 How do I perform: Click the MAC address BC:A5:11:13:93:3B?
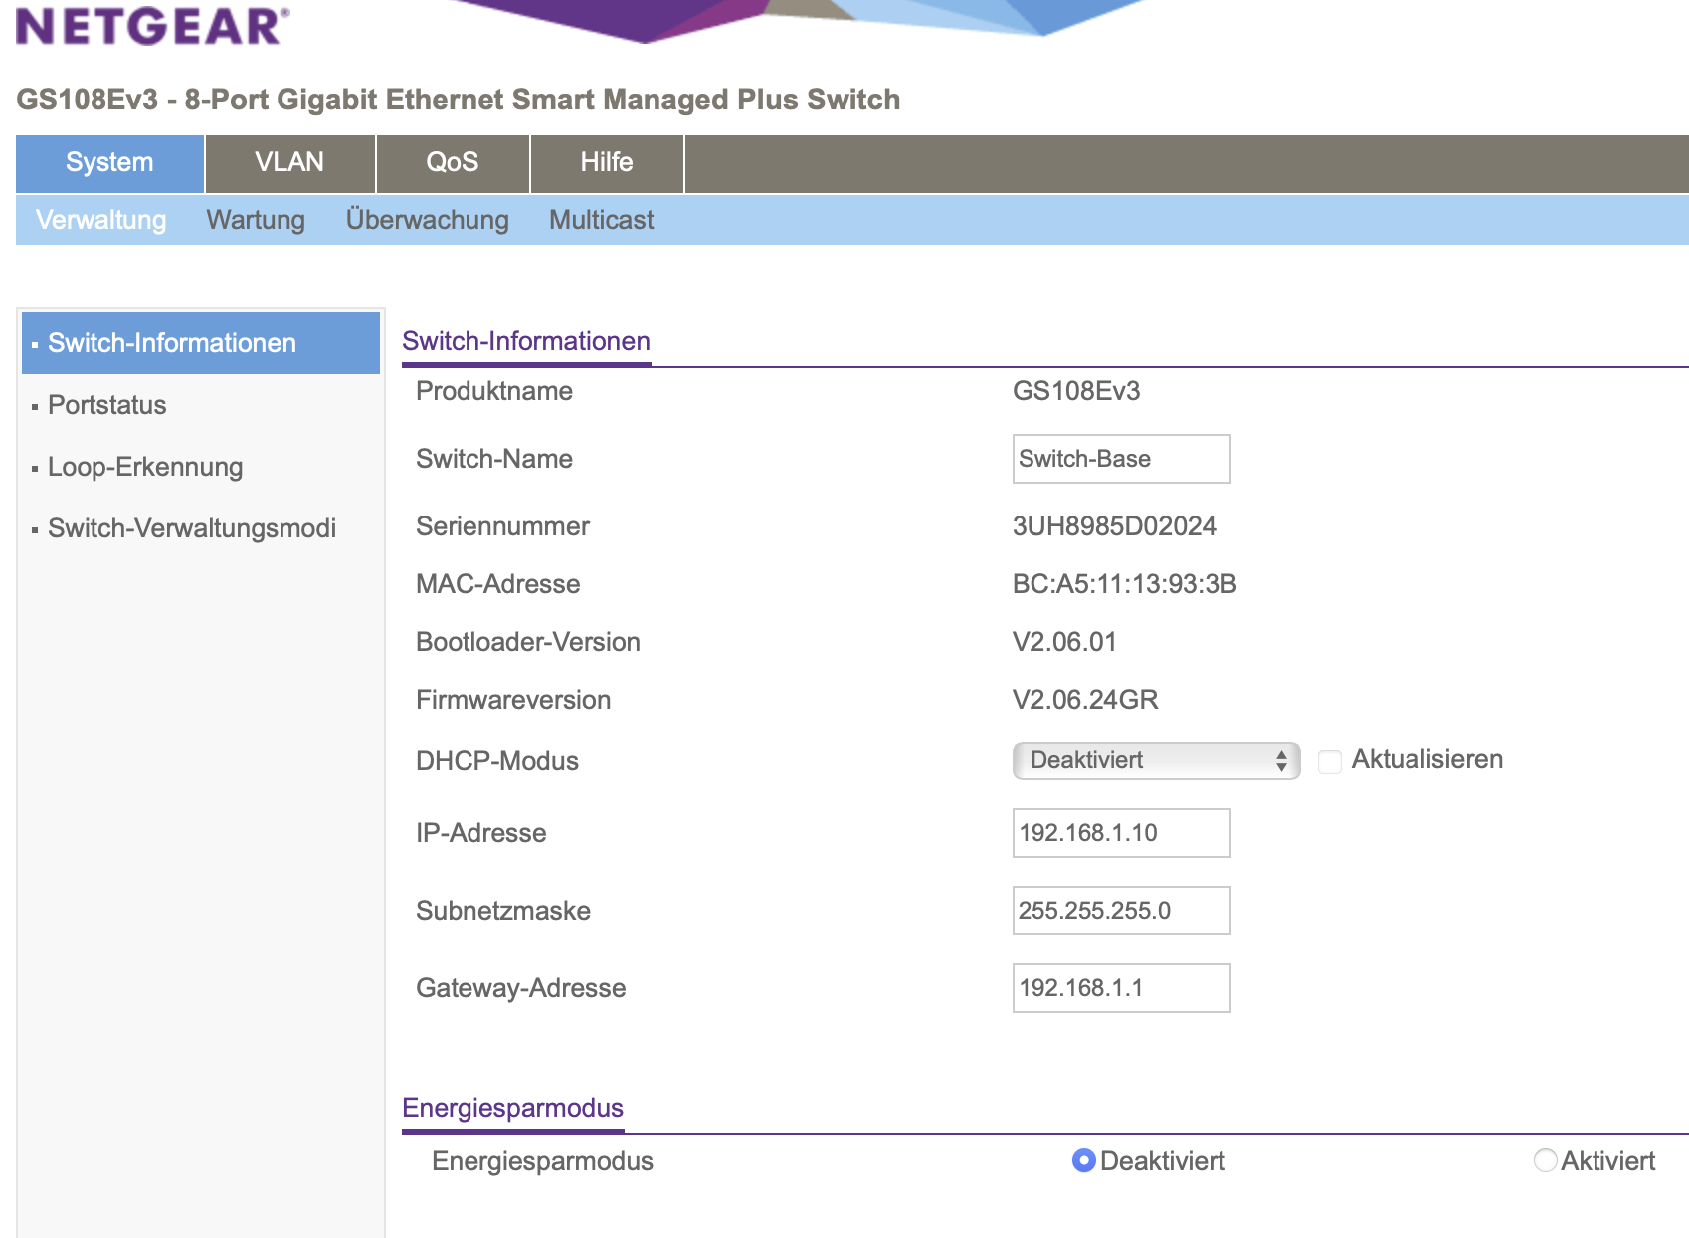click(1124, 584)
